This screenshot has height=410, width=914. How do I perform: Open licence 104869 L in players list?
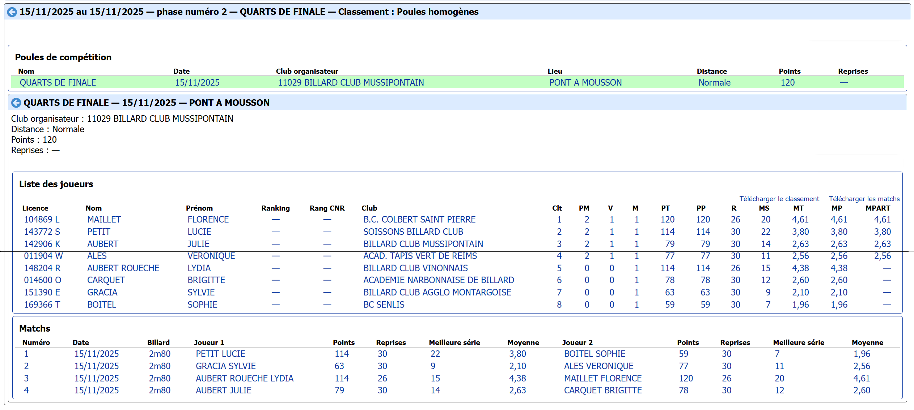pyautogui.click(x=42, y=220)
